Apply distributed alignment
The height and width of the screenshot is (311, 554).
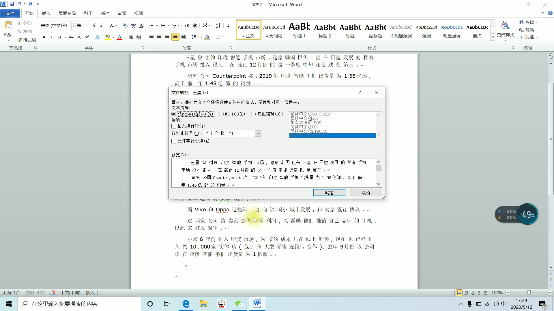[x=183, y=37]
